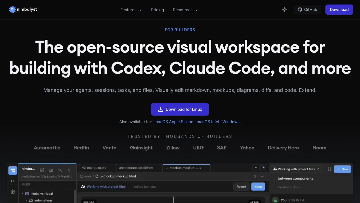Open the macOS Intel download link
Screen dimensions: 360x203
(208, 122)
